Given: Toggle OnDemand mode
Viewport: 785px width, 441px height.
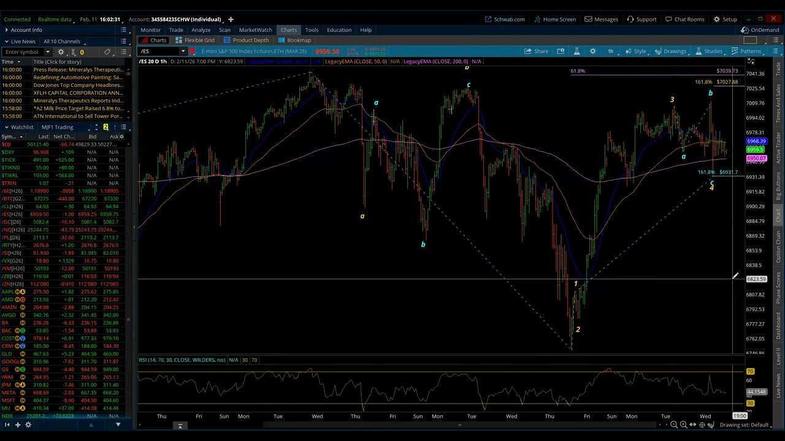Looking at the screenshot, I should tap(760, 30).
